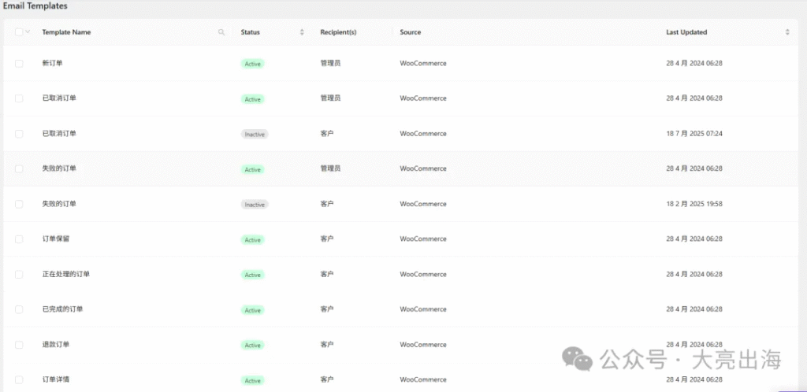This screenshot has height=392, width=807.
Task: Open the 新订单 template
Action: [53, 63]
